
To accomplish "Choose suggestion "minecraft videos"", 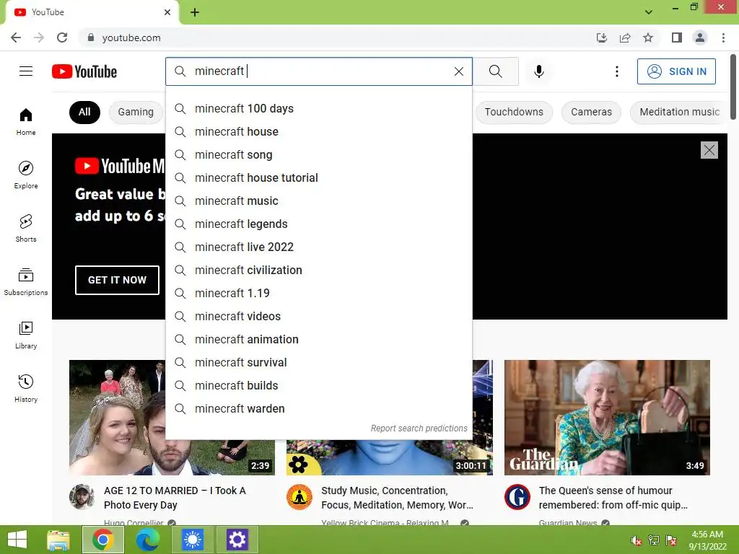I will click(318, 316).
